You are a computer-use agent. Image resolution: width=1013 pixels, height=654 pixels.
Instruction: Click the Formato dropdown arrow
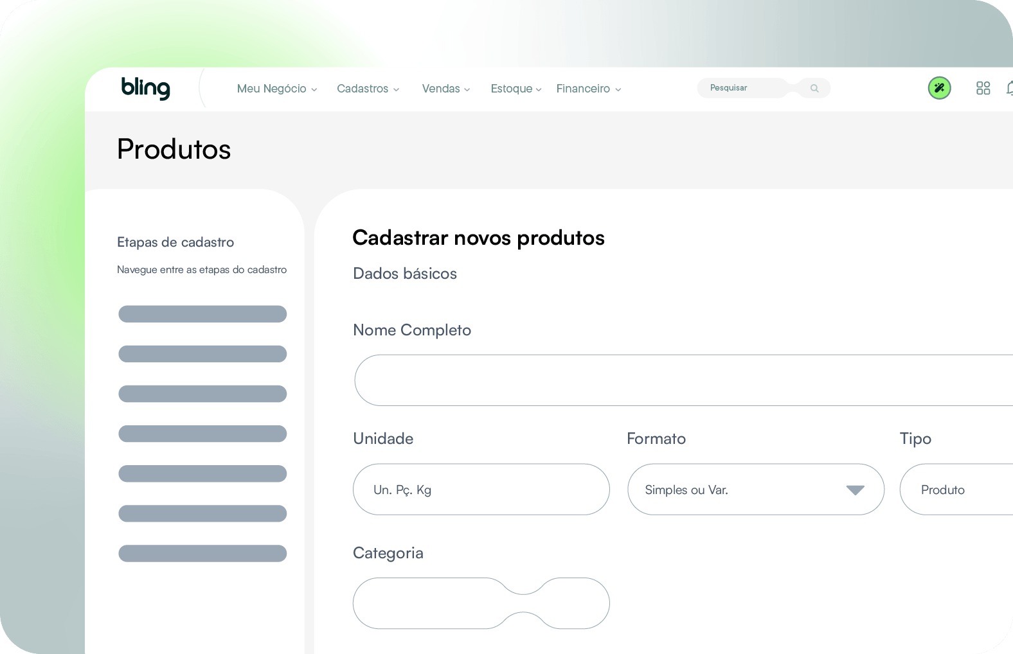pyautogui.click(x=855, y=490)
